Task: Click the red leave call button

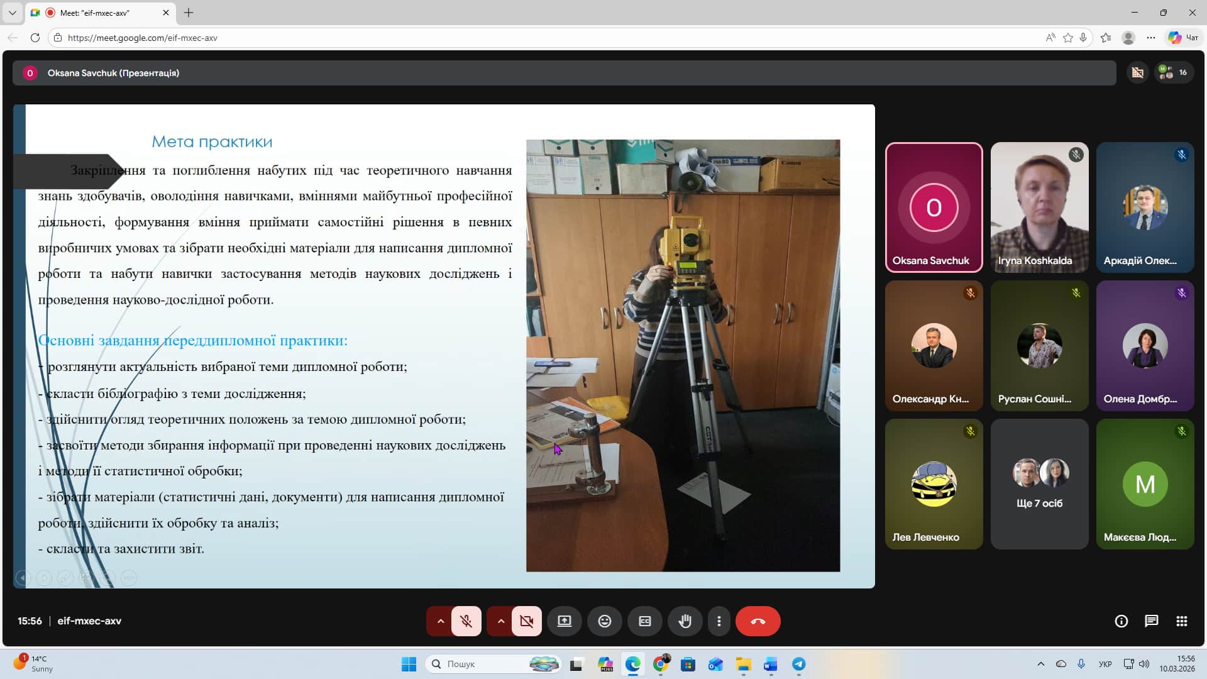Action: (x=758, y=621)
